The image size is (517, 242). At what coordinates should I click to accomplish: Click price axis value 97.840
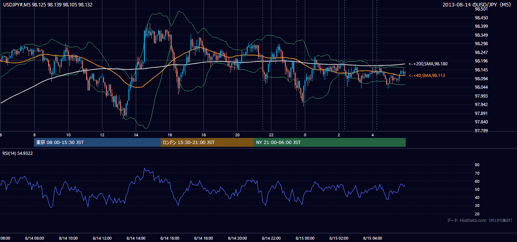[481, 122]
